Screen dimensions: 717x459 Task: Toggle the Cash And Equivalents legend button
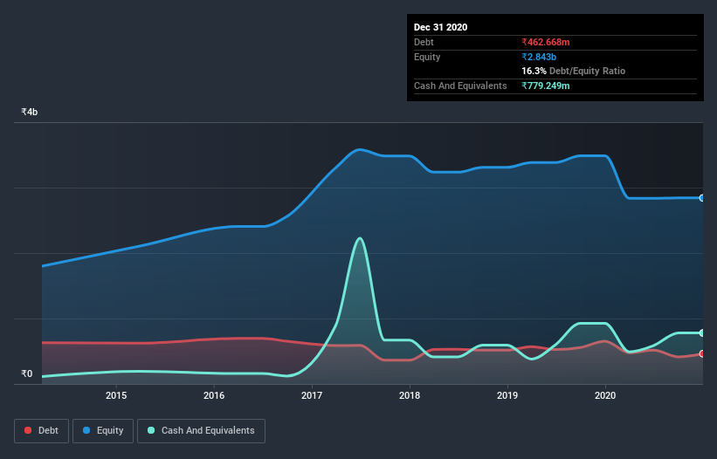click(x=201, y=431)
